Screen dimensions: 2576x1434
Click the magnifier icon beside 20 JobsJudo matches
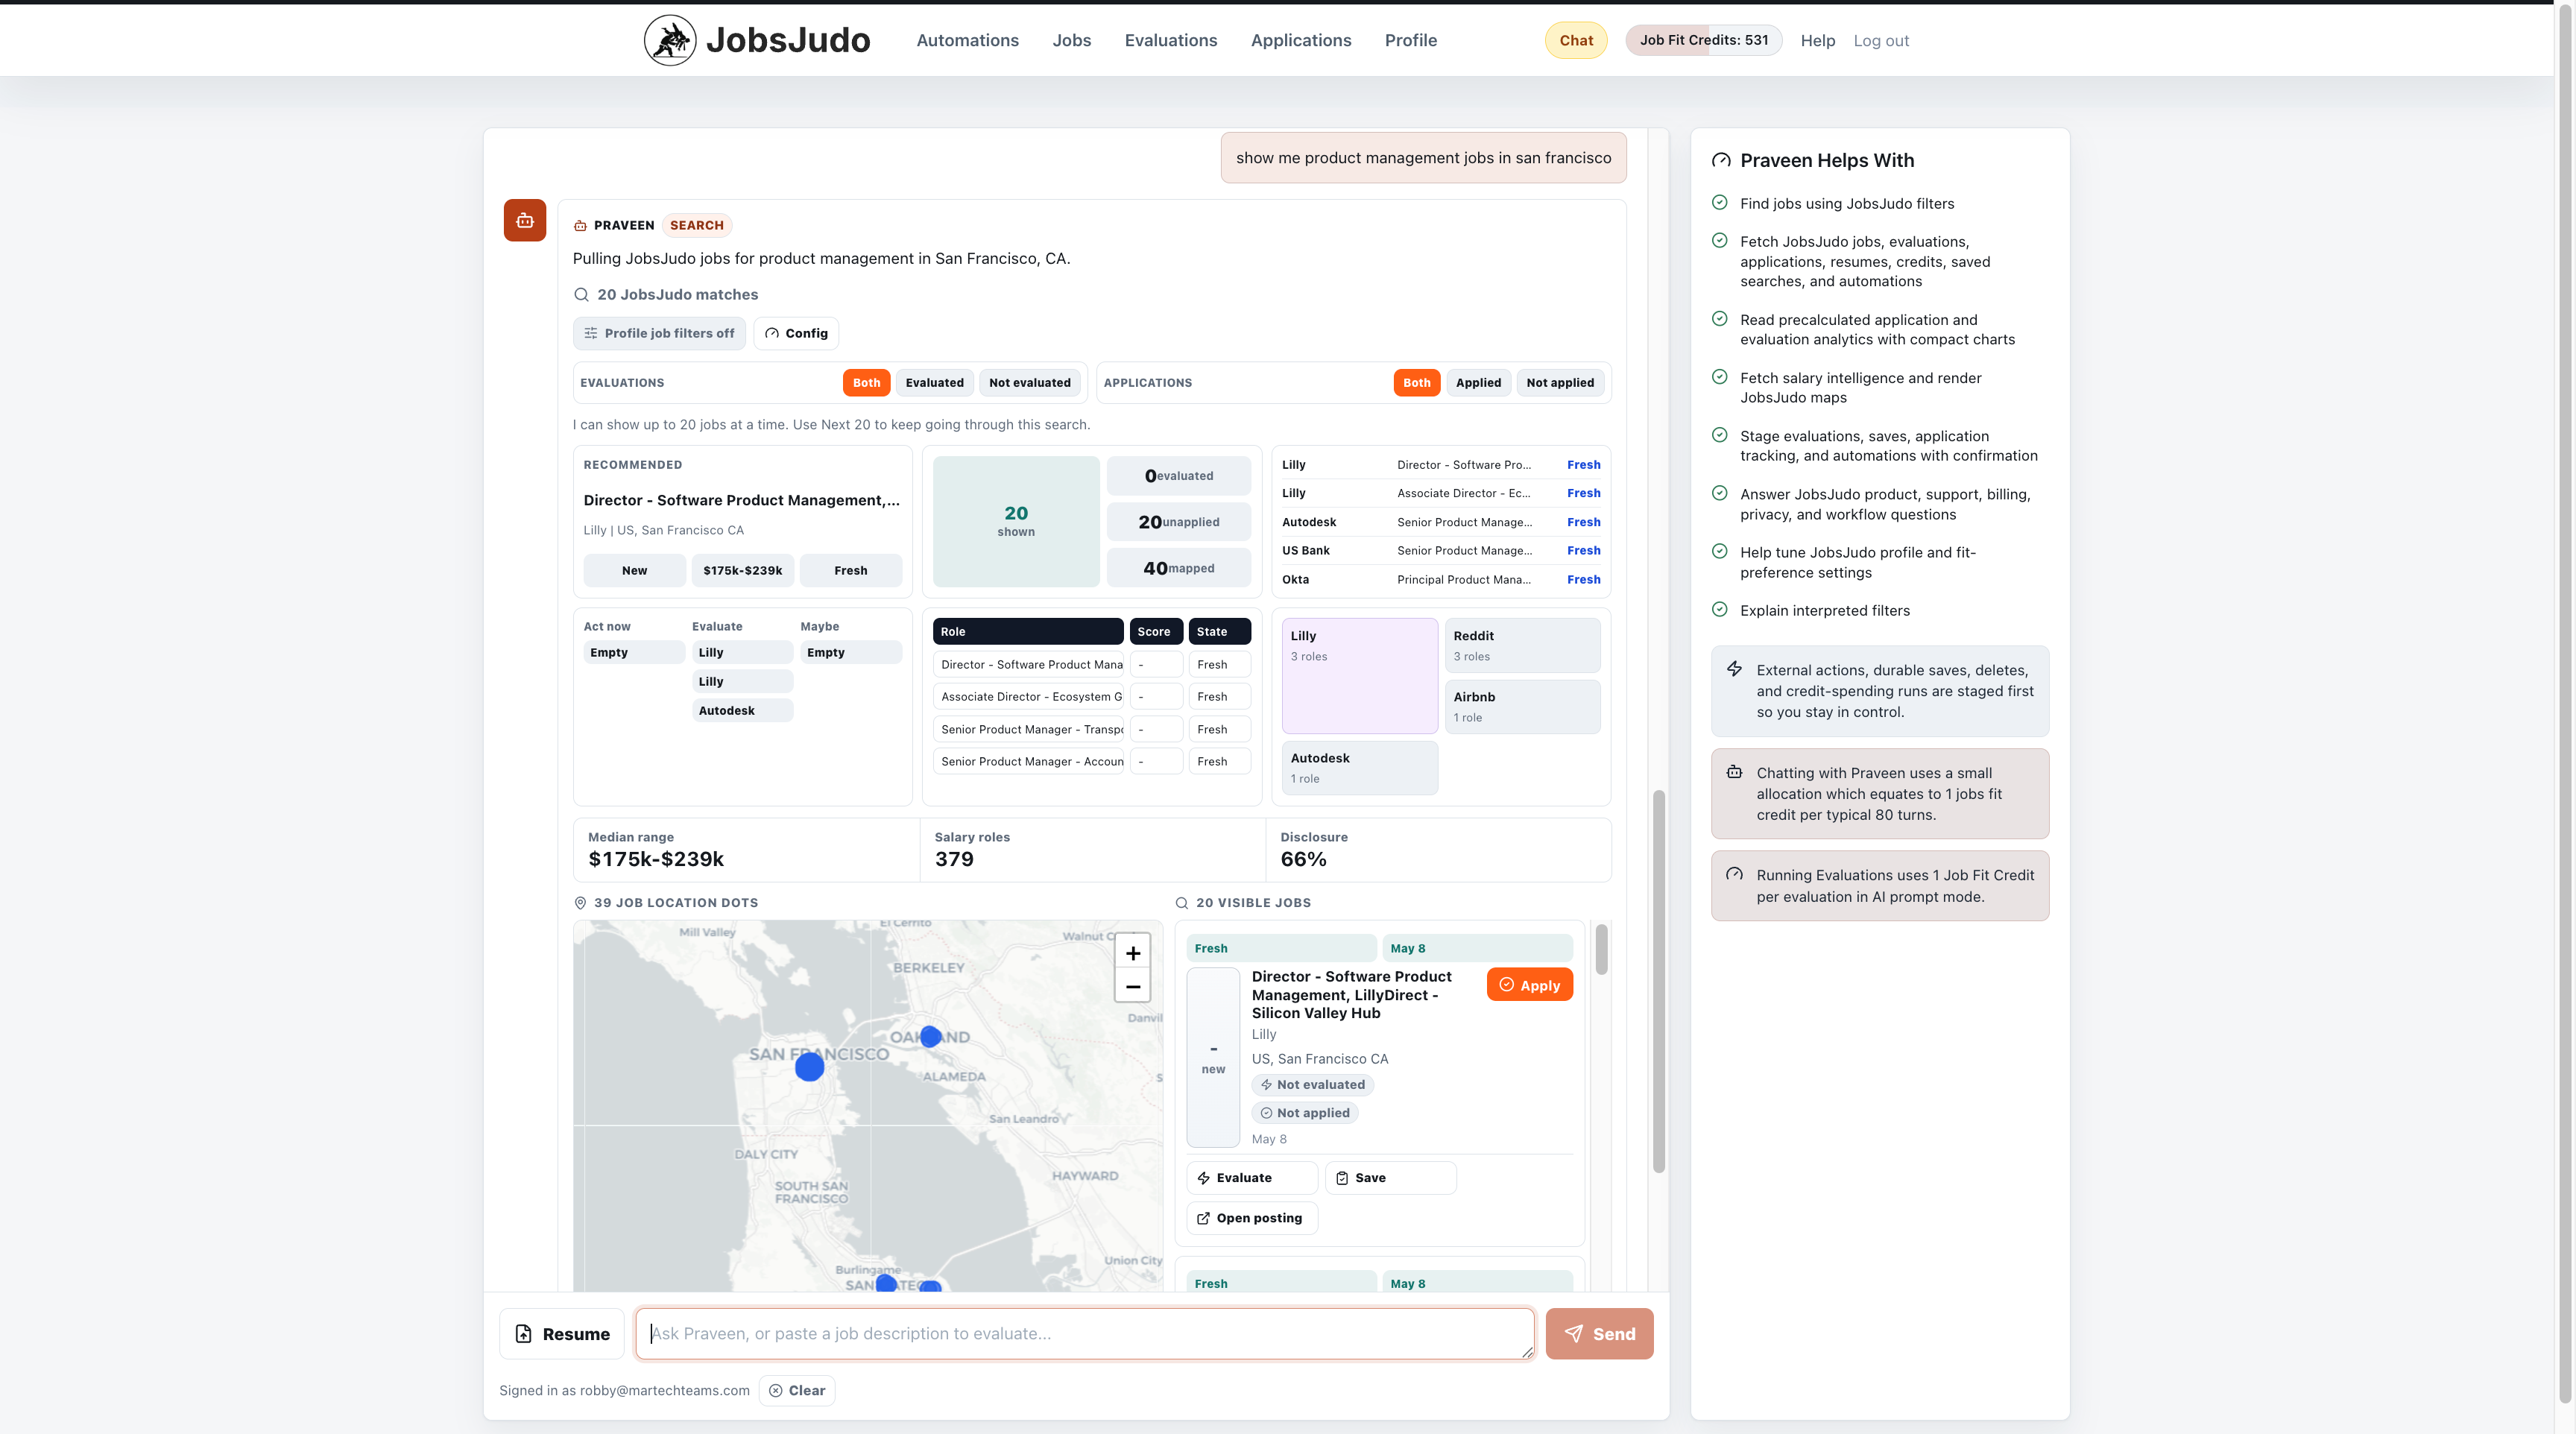coord(581,294)
